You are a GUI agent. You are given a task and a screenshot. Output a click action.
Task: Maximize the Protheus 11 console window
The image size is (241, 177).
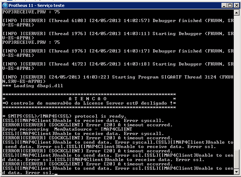point(230,5)
